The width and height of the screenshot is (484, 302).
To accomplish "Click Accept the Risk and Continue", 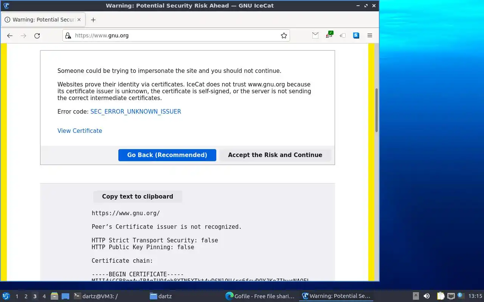I will (x=275, y=155).
